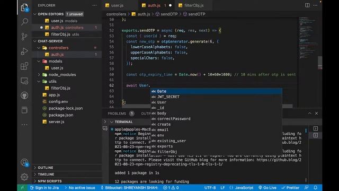Open the Run and Debug view icon
The image size is (339, 191).
(x=24, y=51)
